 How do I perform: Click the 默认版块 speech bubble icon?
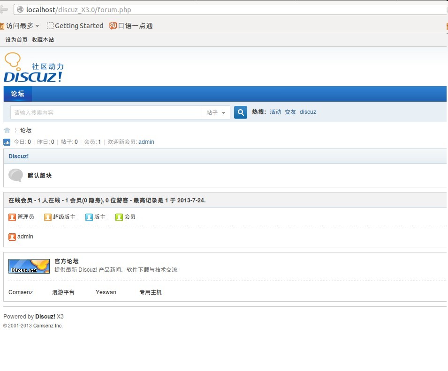(15, 175)
